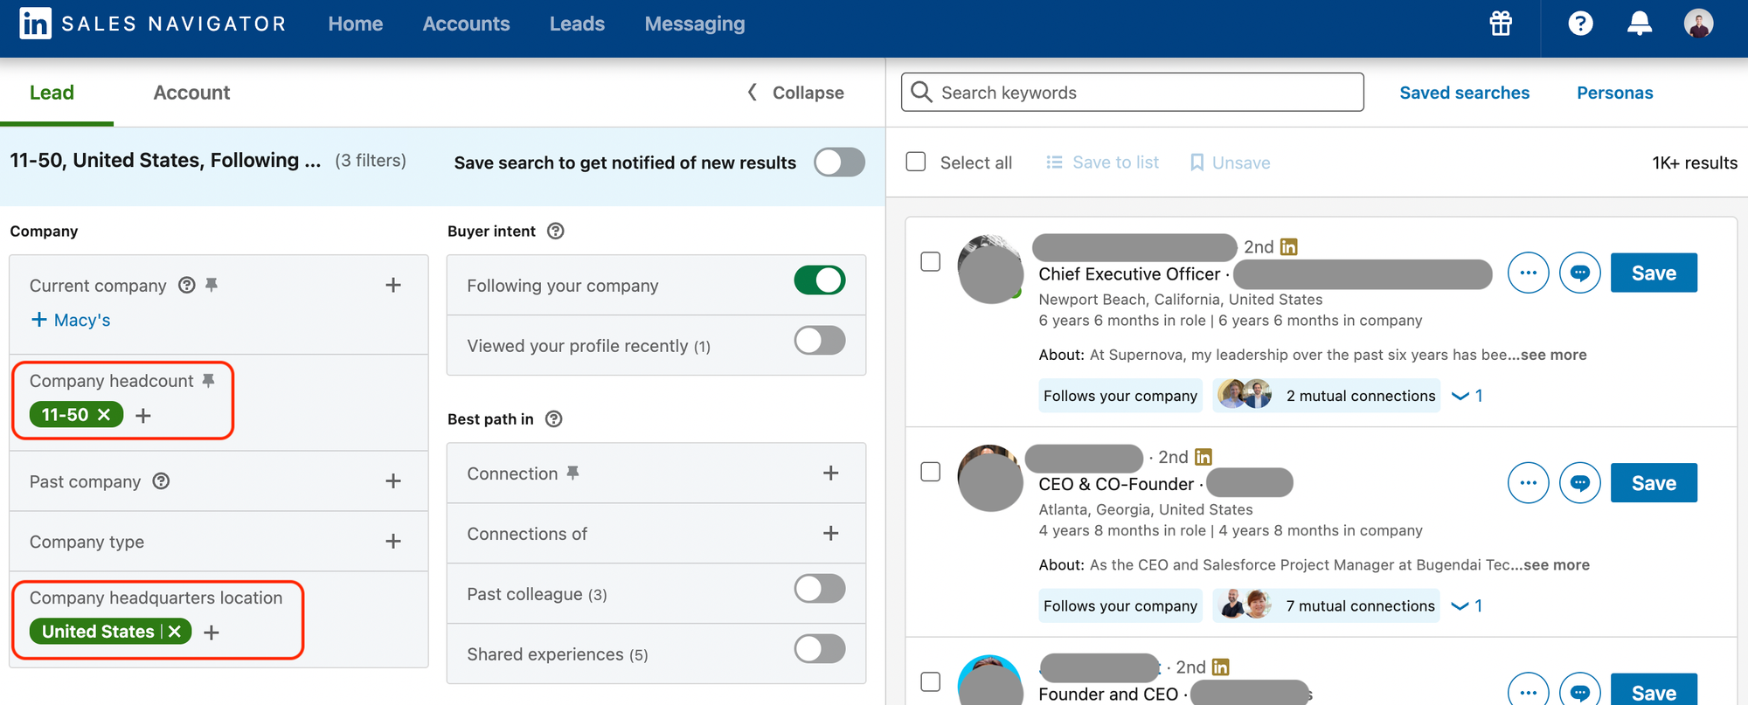This screenshot has width=1748, height=705.
Task: Message the Chief Executive Officer lead
Action: [x=1580, y=273]
